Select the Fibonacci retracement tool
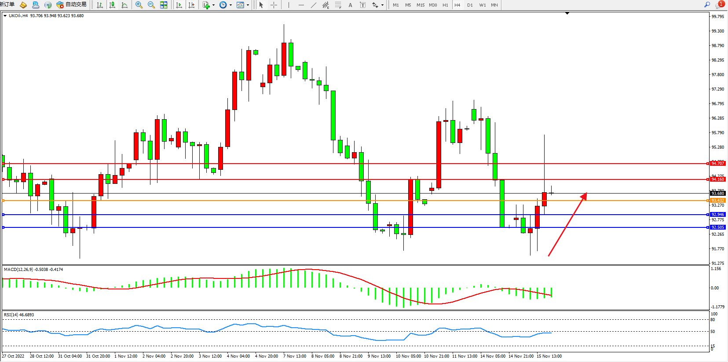The image size is (728, 362). [x=338, y=5]
